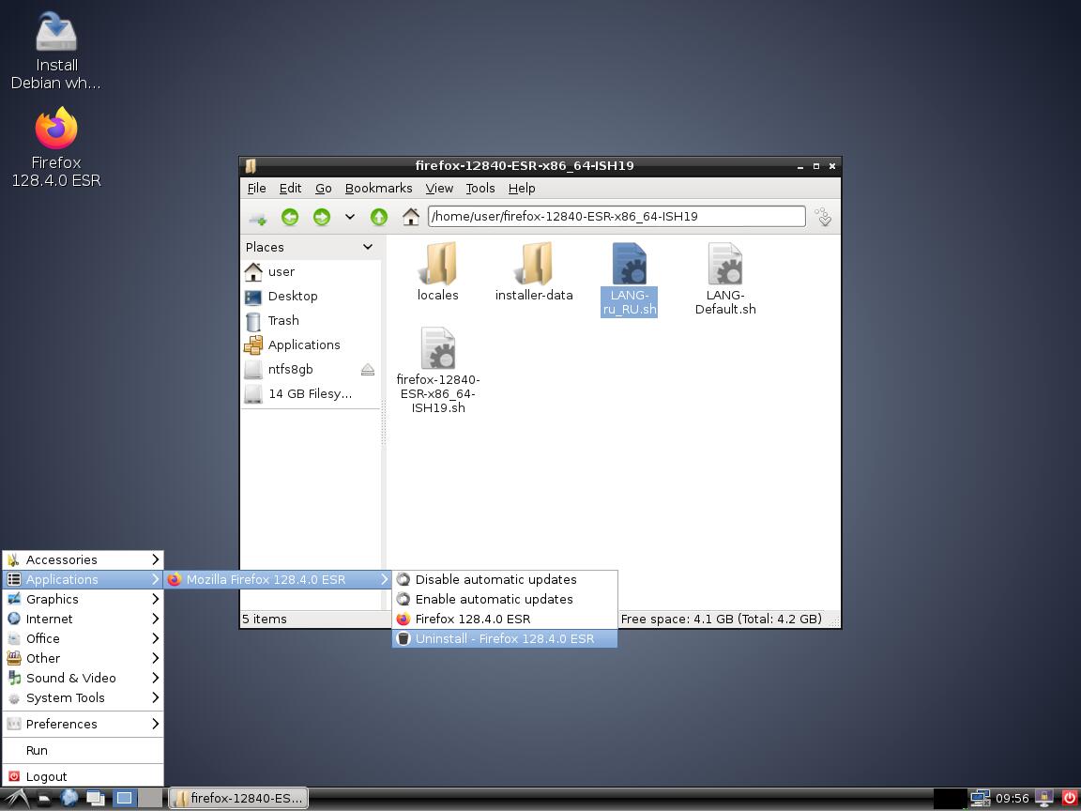The image size is (1081, 811).
Task: Open file manager from taskbar launcher
Action: (x=43, y=799)
